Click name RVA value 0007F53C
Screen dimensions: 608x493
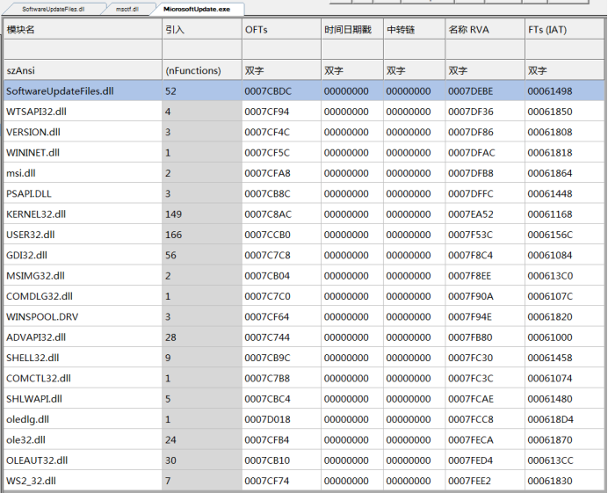coord(485,235)
